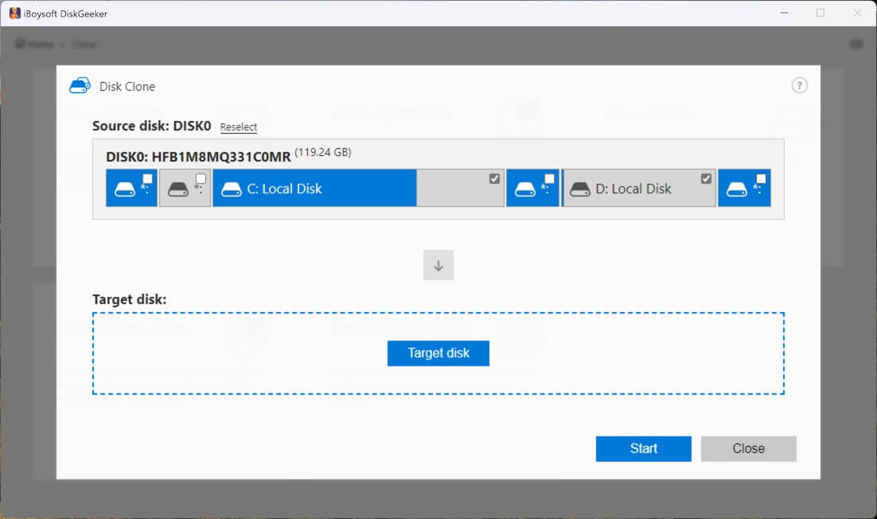This screenshot has height=519, width=877.
Task: Click the Reselect source disk link
Action: (x=238, y=127)
